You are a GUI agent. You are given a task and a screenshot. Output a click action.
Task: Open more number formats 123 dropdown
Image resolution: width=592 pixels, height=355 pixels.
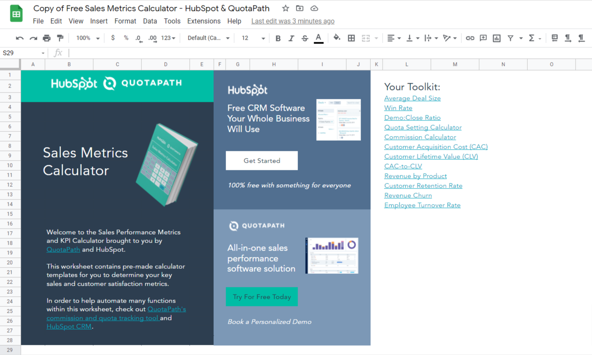click(x=168, y=38)
